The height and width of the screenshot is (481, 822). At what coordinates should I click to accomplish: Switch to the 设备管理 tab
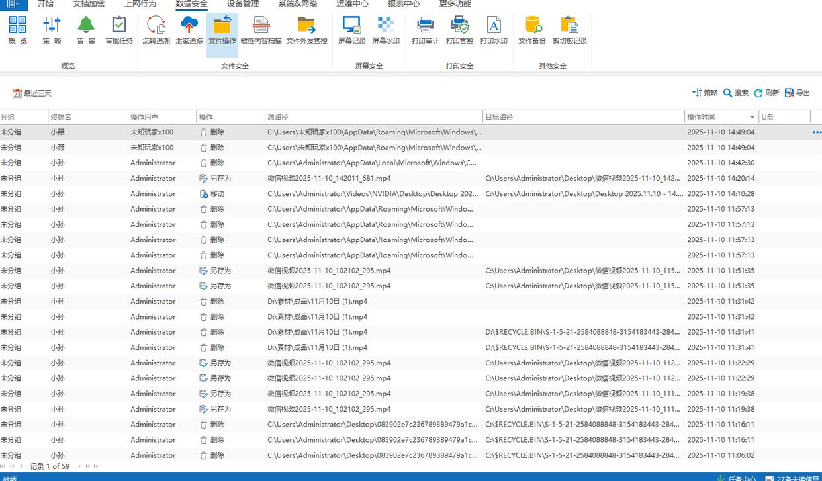coord(243,4)
